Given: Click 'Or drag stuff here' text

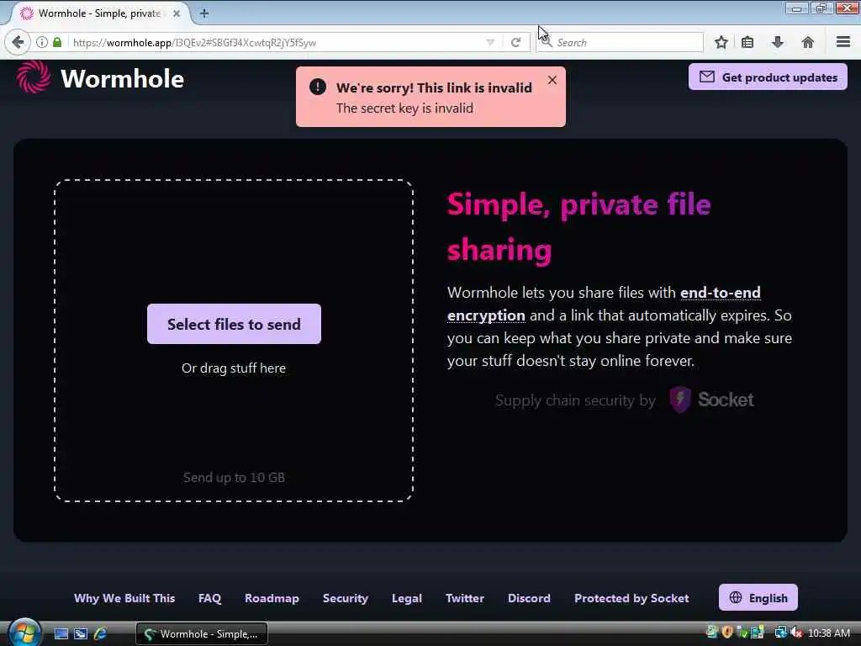Looking at the screenshot, I should 234,368.
